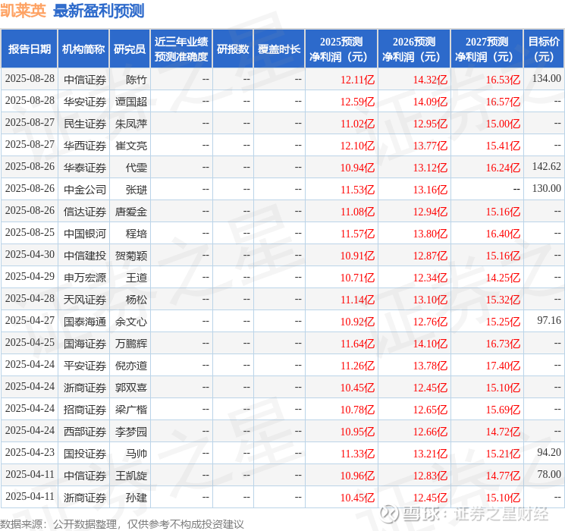Image resolution: width=565 pixels, height=531 pixels.
Task: Click the target price 134.00
Action: click(547, 79)
